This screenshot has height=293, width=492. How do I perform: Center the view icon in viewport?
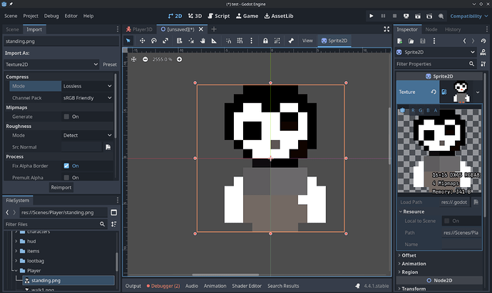coord(133,59)
